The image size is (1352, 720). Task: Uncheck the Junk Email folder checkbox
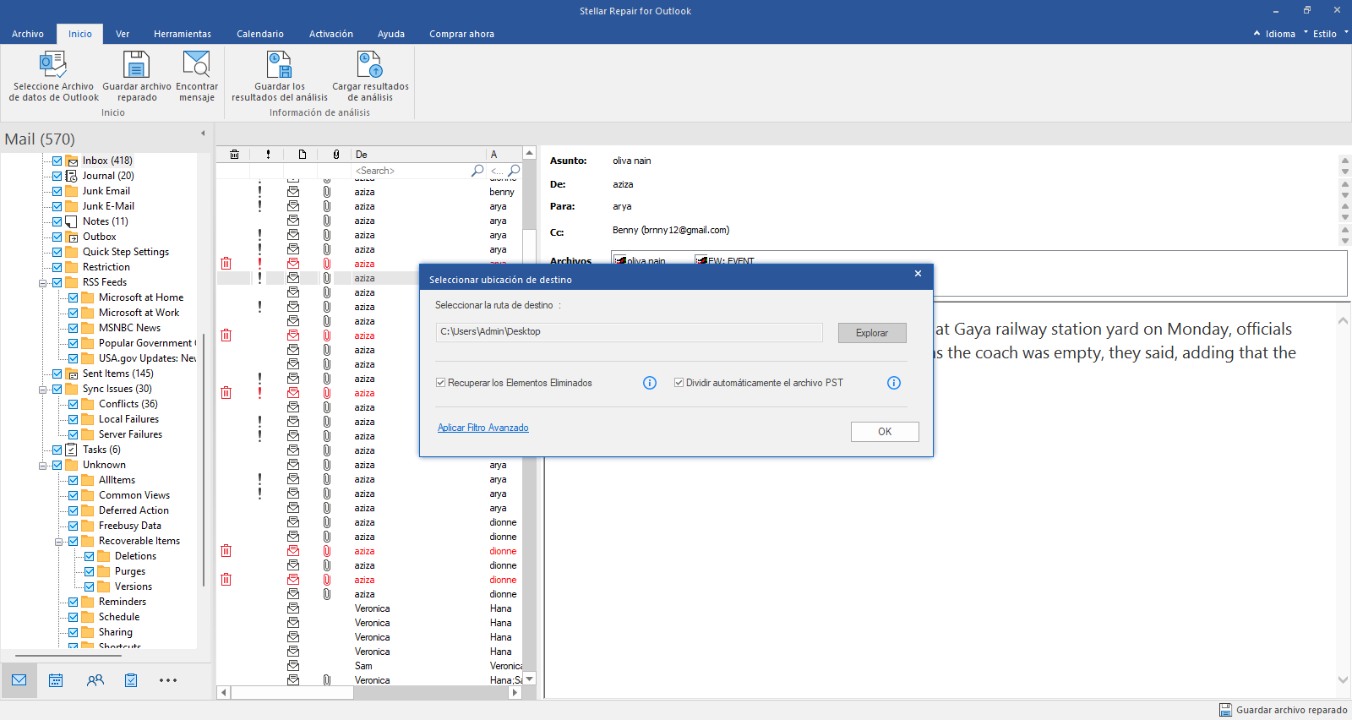tap(57, 191)
